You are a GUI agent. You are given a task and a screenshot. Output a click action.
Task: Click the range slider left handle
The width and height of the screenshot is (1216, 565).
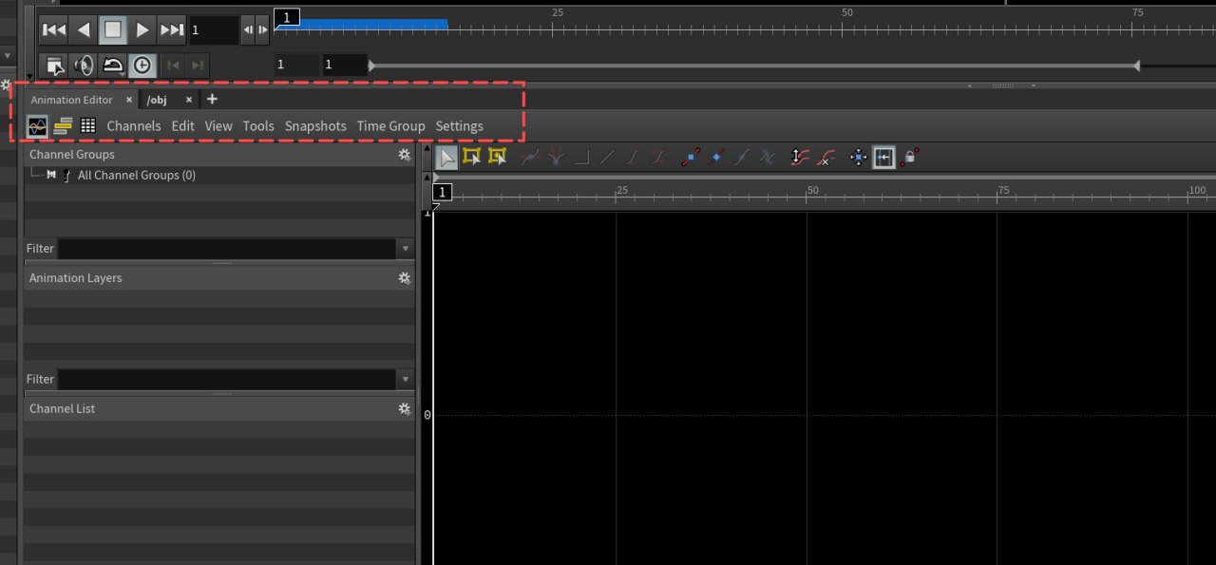point(371,66)
